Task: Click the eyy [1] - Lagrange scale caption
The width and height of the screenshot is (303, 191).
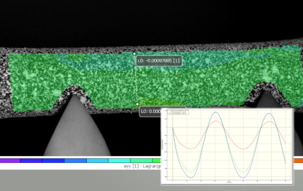Action: point(142,166)
